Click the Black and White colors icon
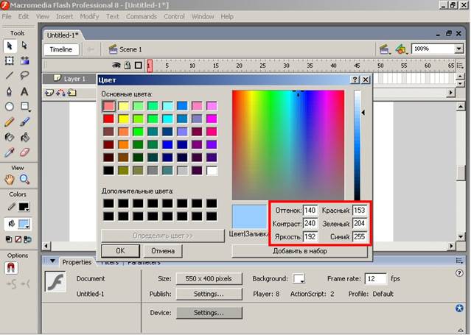 point(9,239)
